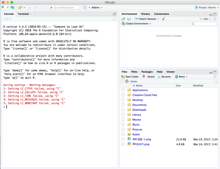Click the red Delete icon in Files
Viewport: 220px width, 169px height.
tap(144, 76)
